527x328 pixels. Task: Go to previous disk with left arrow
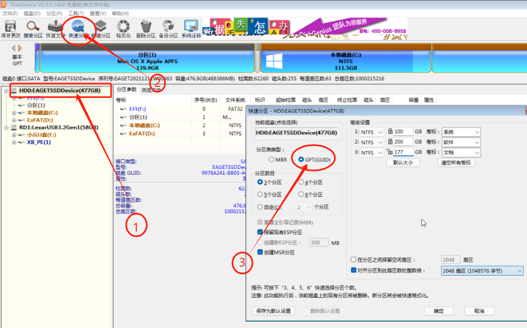click(x=13, y=48)
